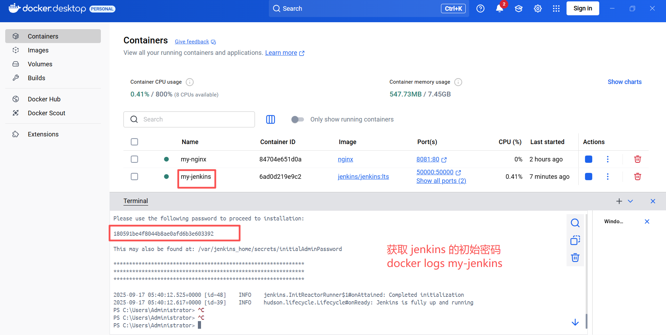Image resolution: width=666 pixels, height=335 pixels.
Task: Open the my-nginx container name
Action: coord(193,159)
